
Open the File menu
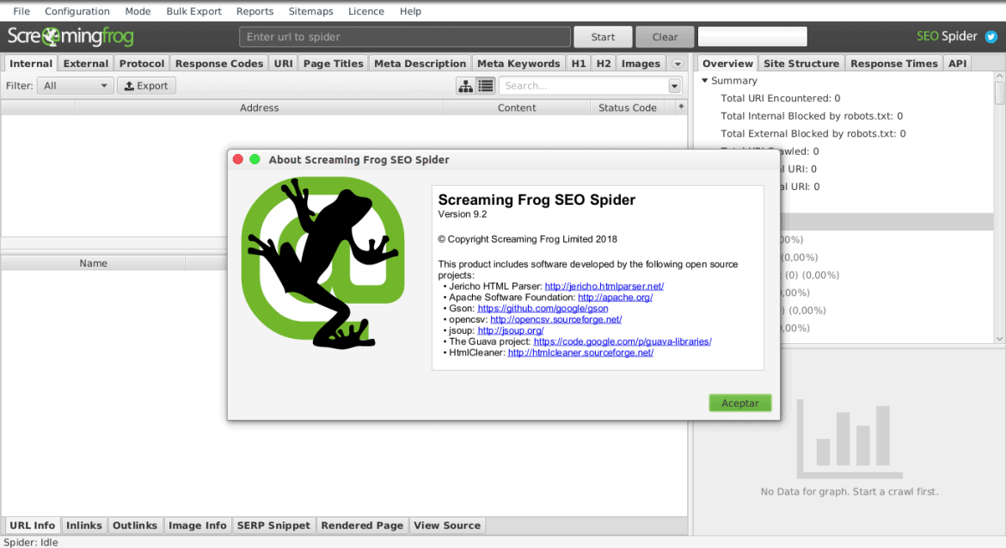coord(21,11)
